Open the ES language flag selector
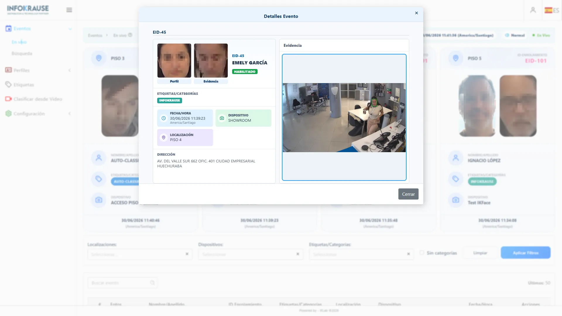Image resolution: width=562 pixels, height=316 pixels. [x=552, y=10]
